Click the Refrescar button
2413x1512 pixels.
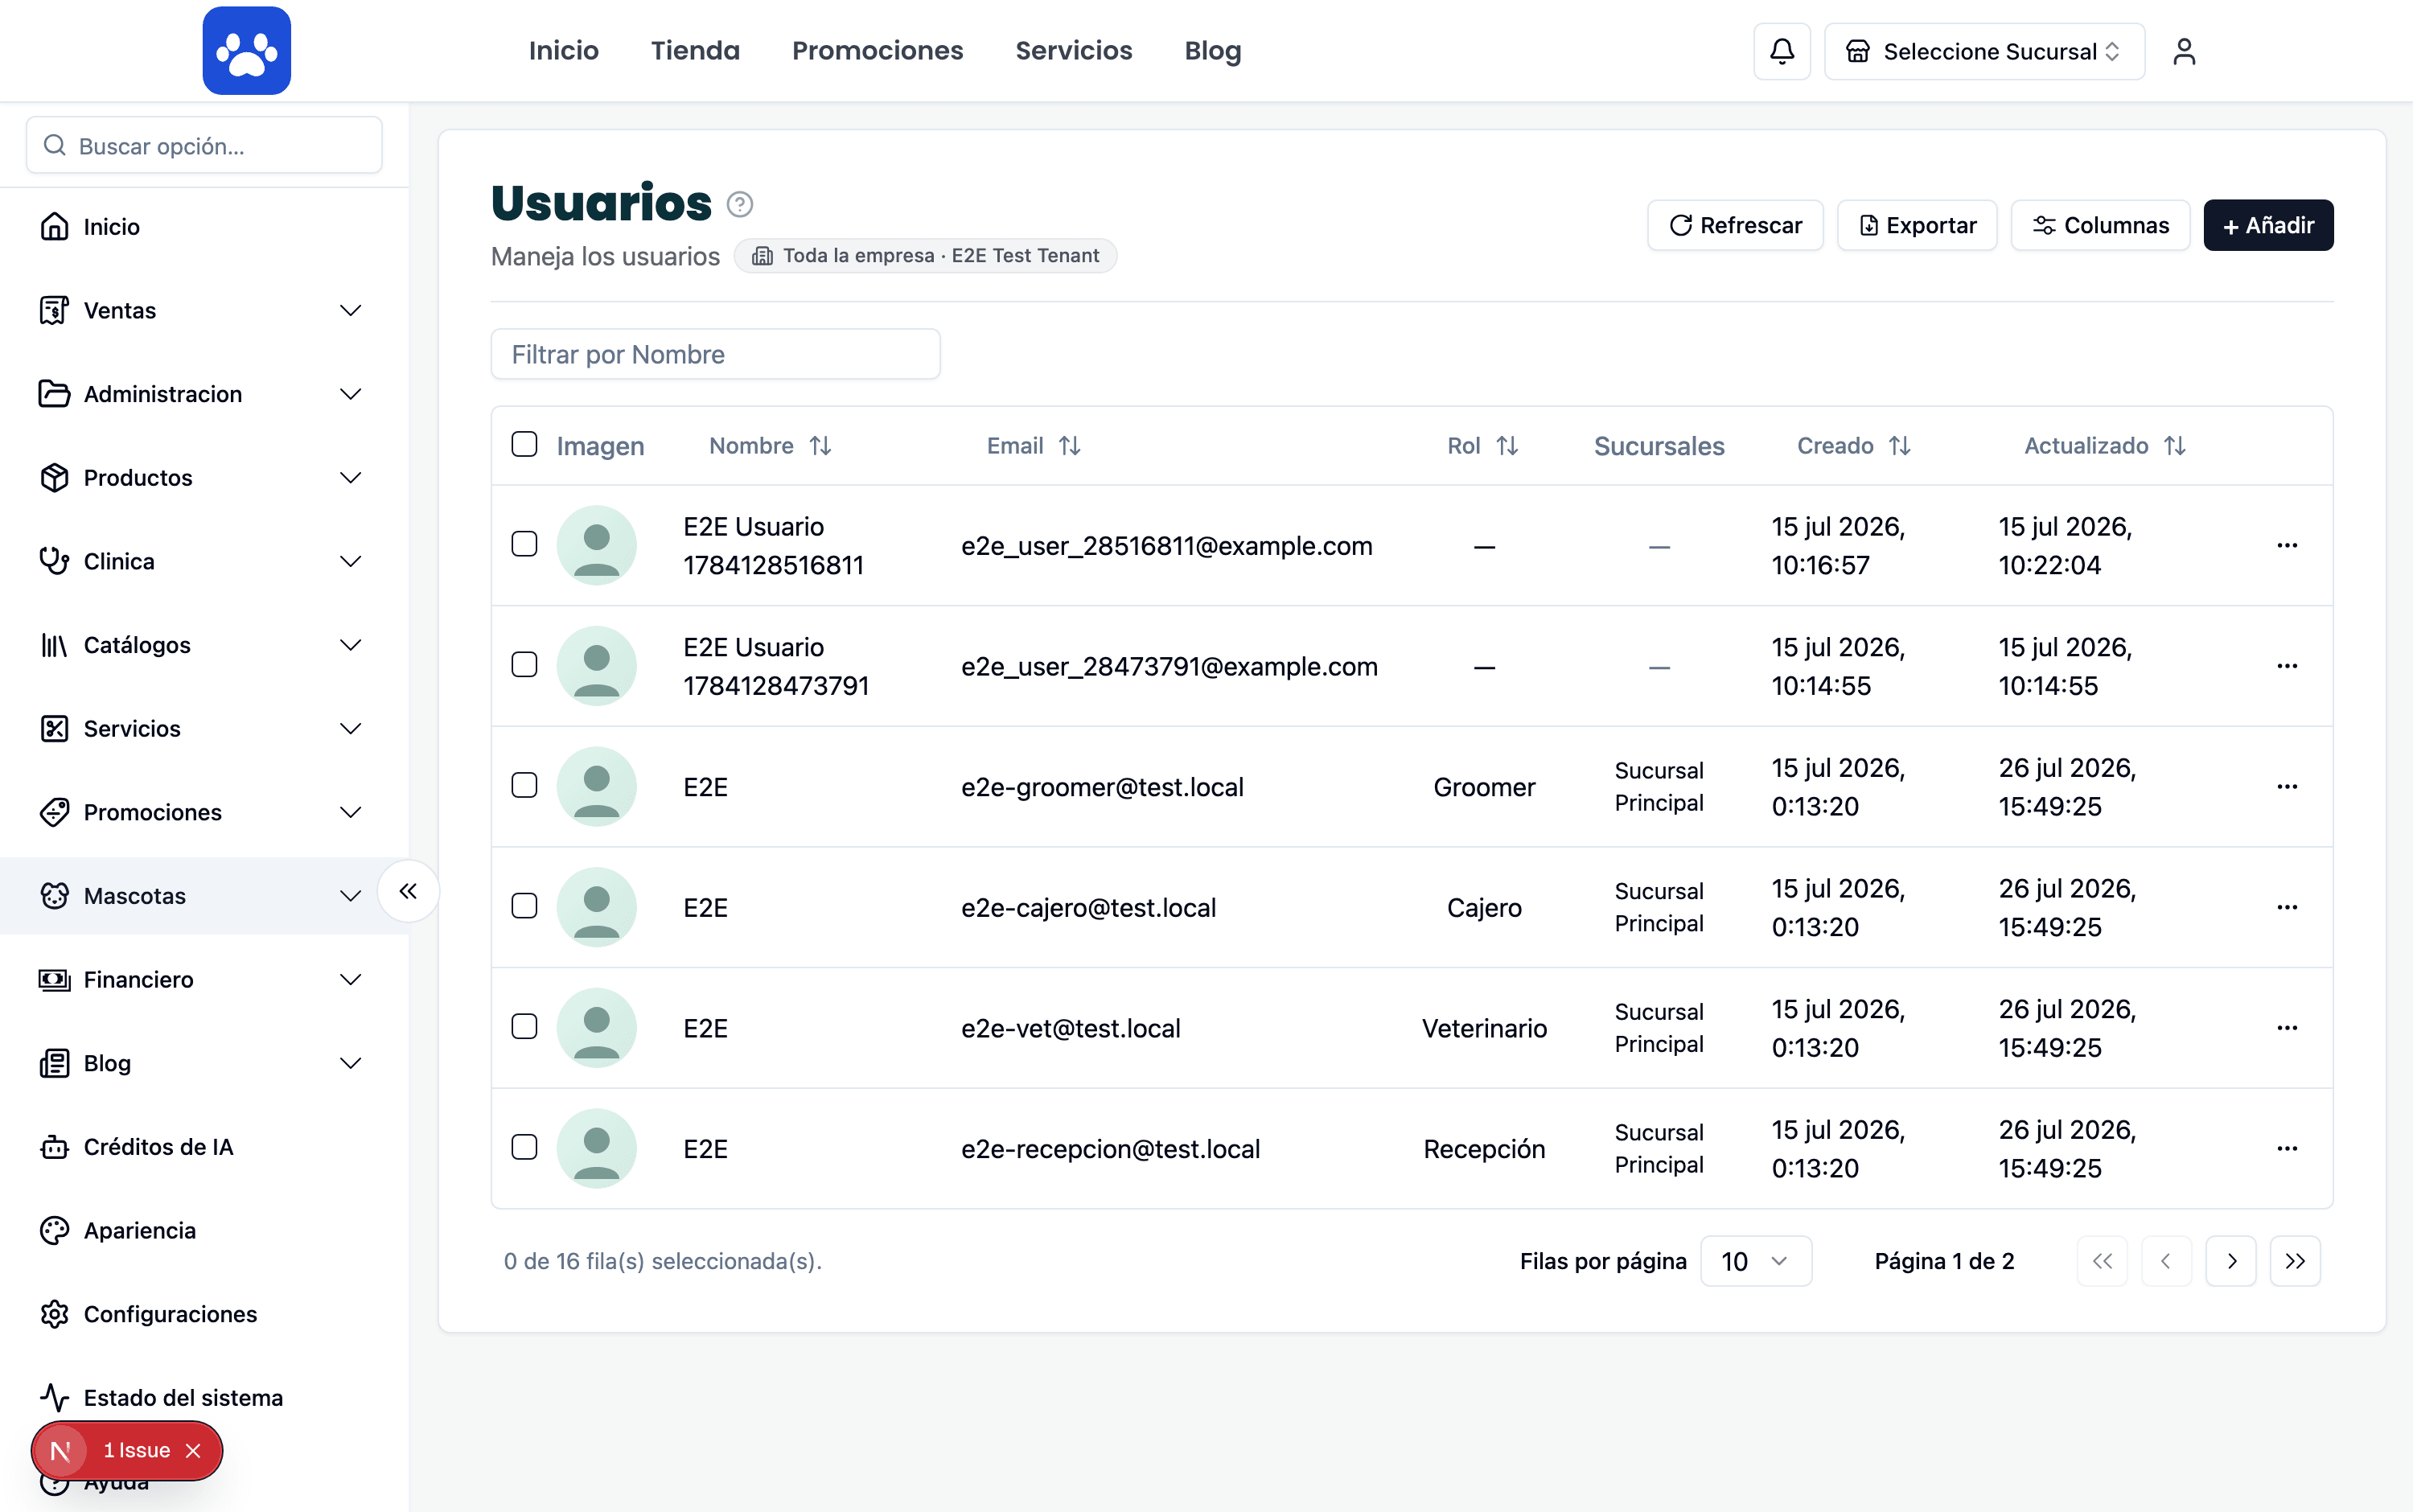[1735, 225]
